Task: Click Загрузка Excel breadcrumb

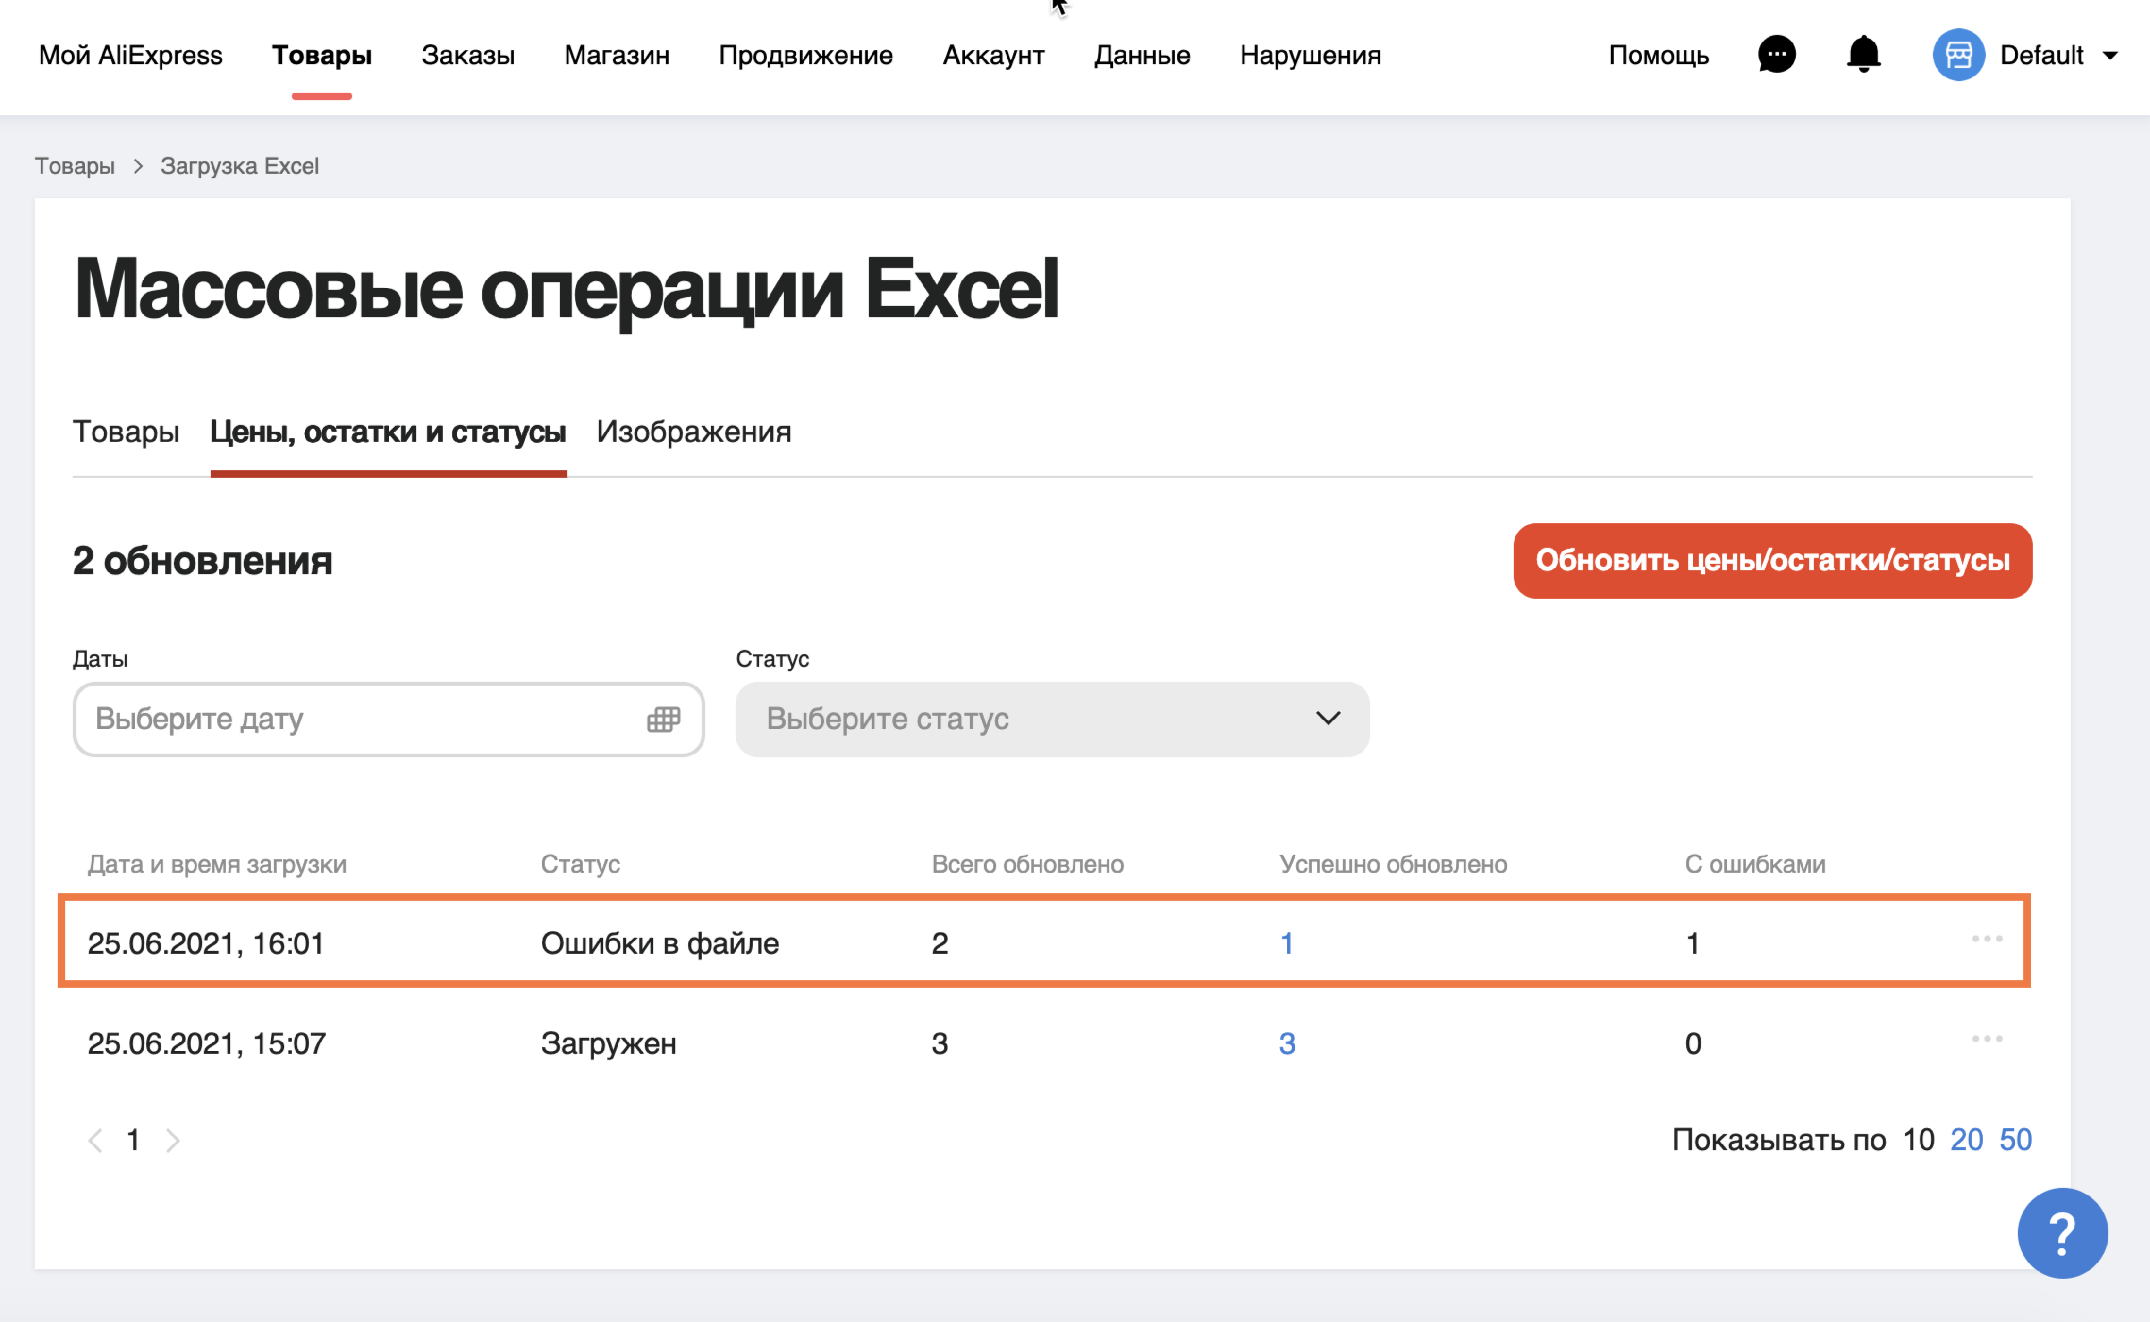Action: click(239, 166)
